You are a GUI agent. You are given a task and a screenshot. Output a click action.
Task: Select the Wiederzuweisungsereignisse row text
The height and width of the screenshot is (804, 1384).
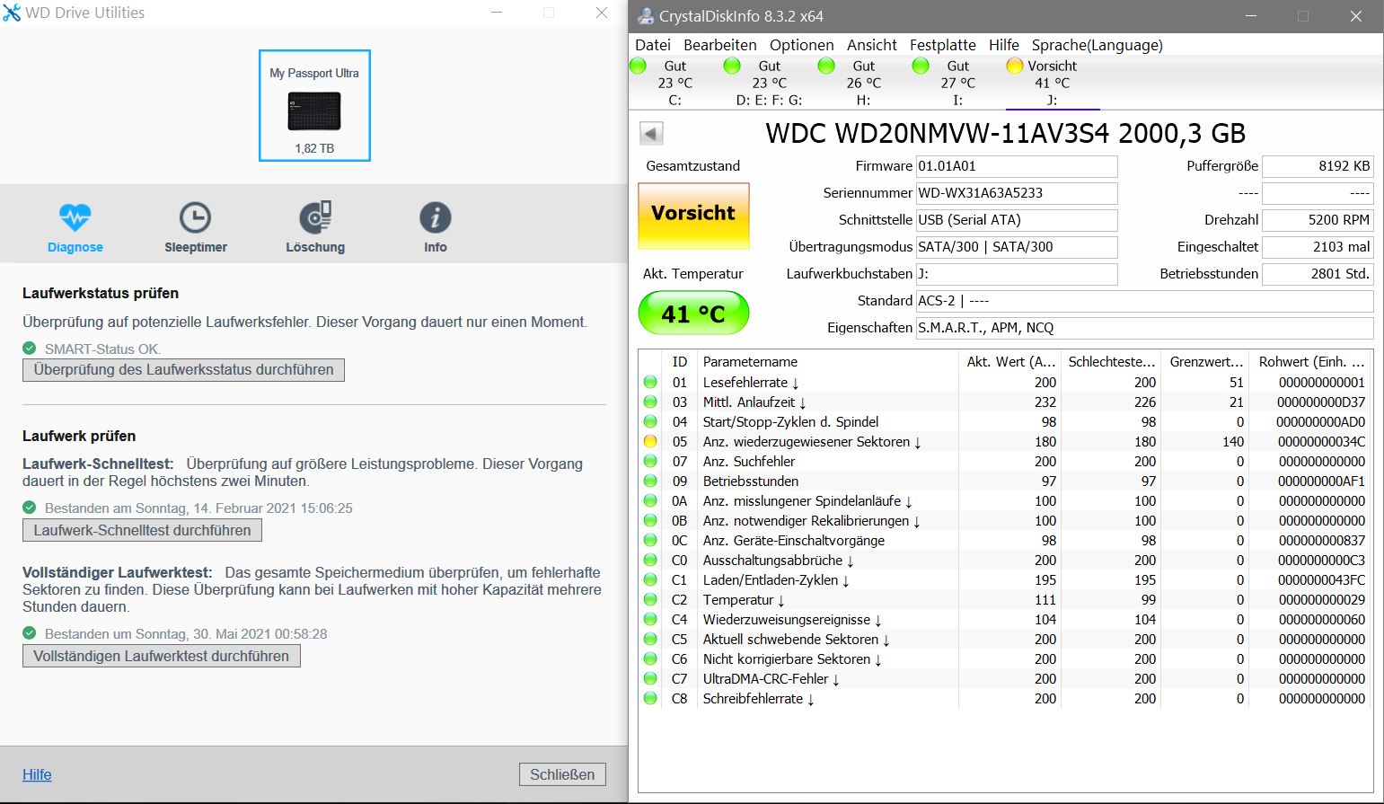791,619
